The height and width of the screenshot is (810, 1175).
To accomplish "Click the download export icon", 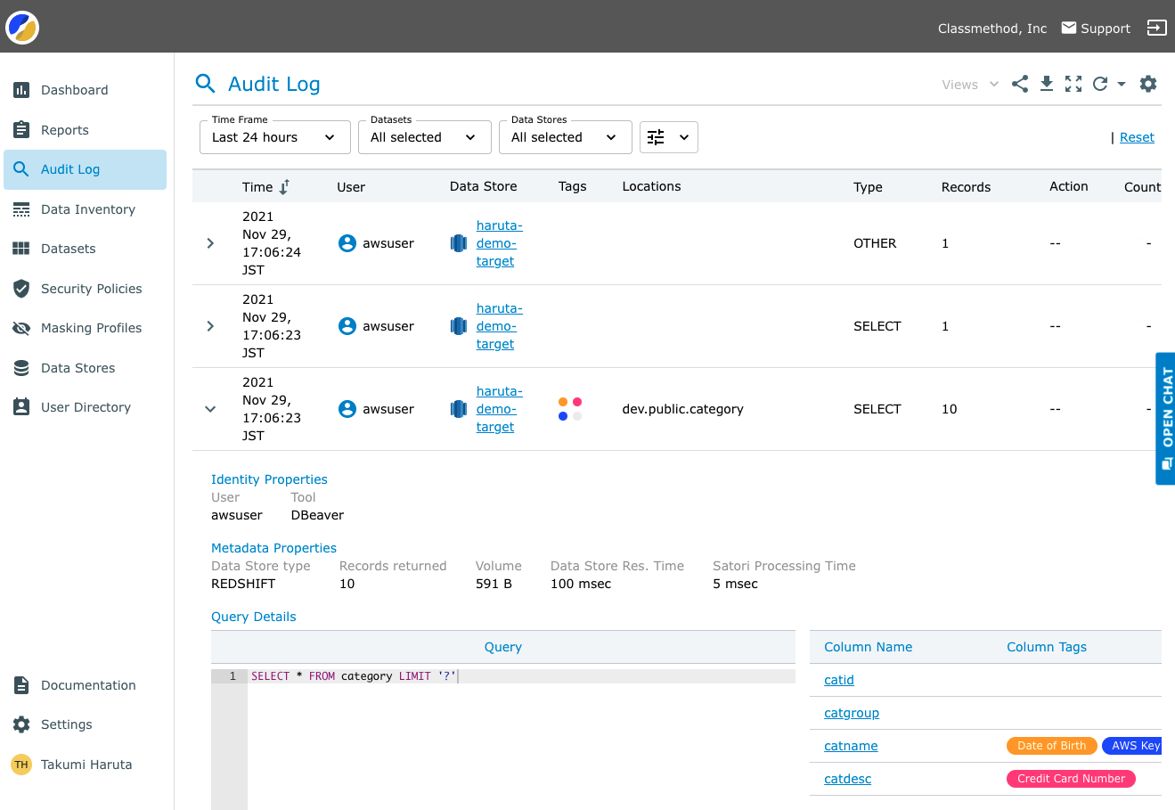I will 1046,84.
